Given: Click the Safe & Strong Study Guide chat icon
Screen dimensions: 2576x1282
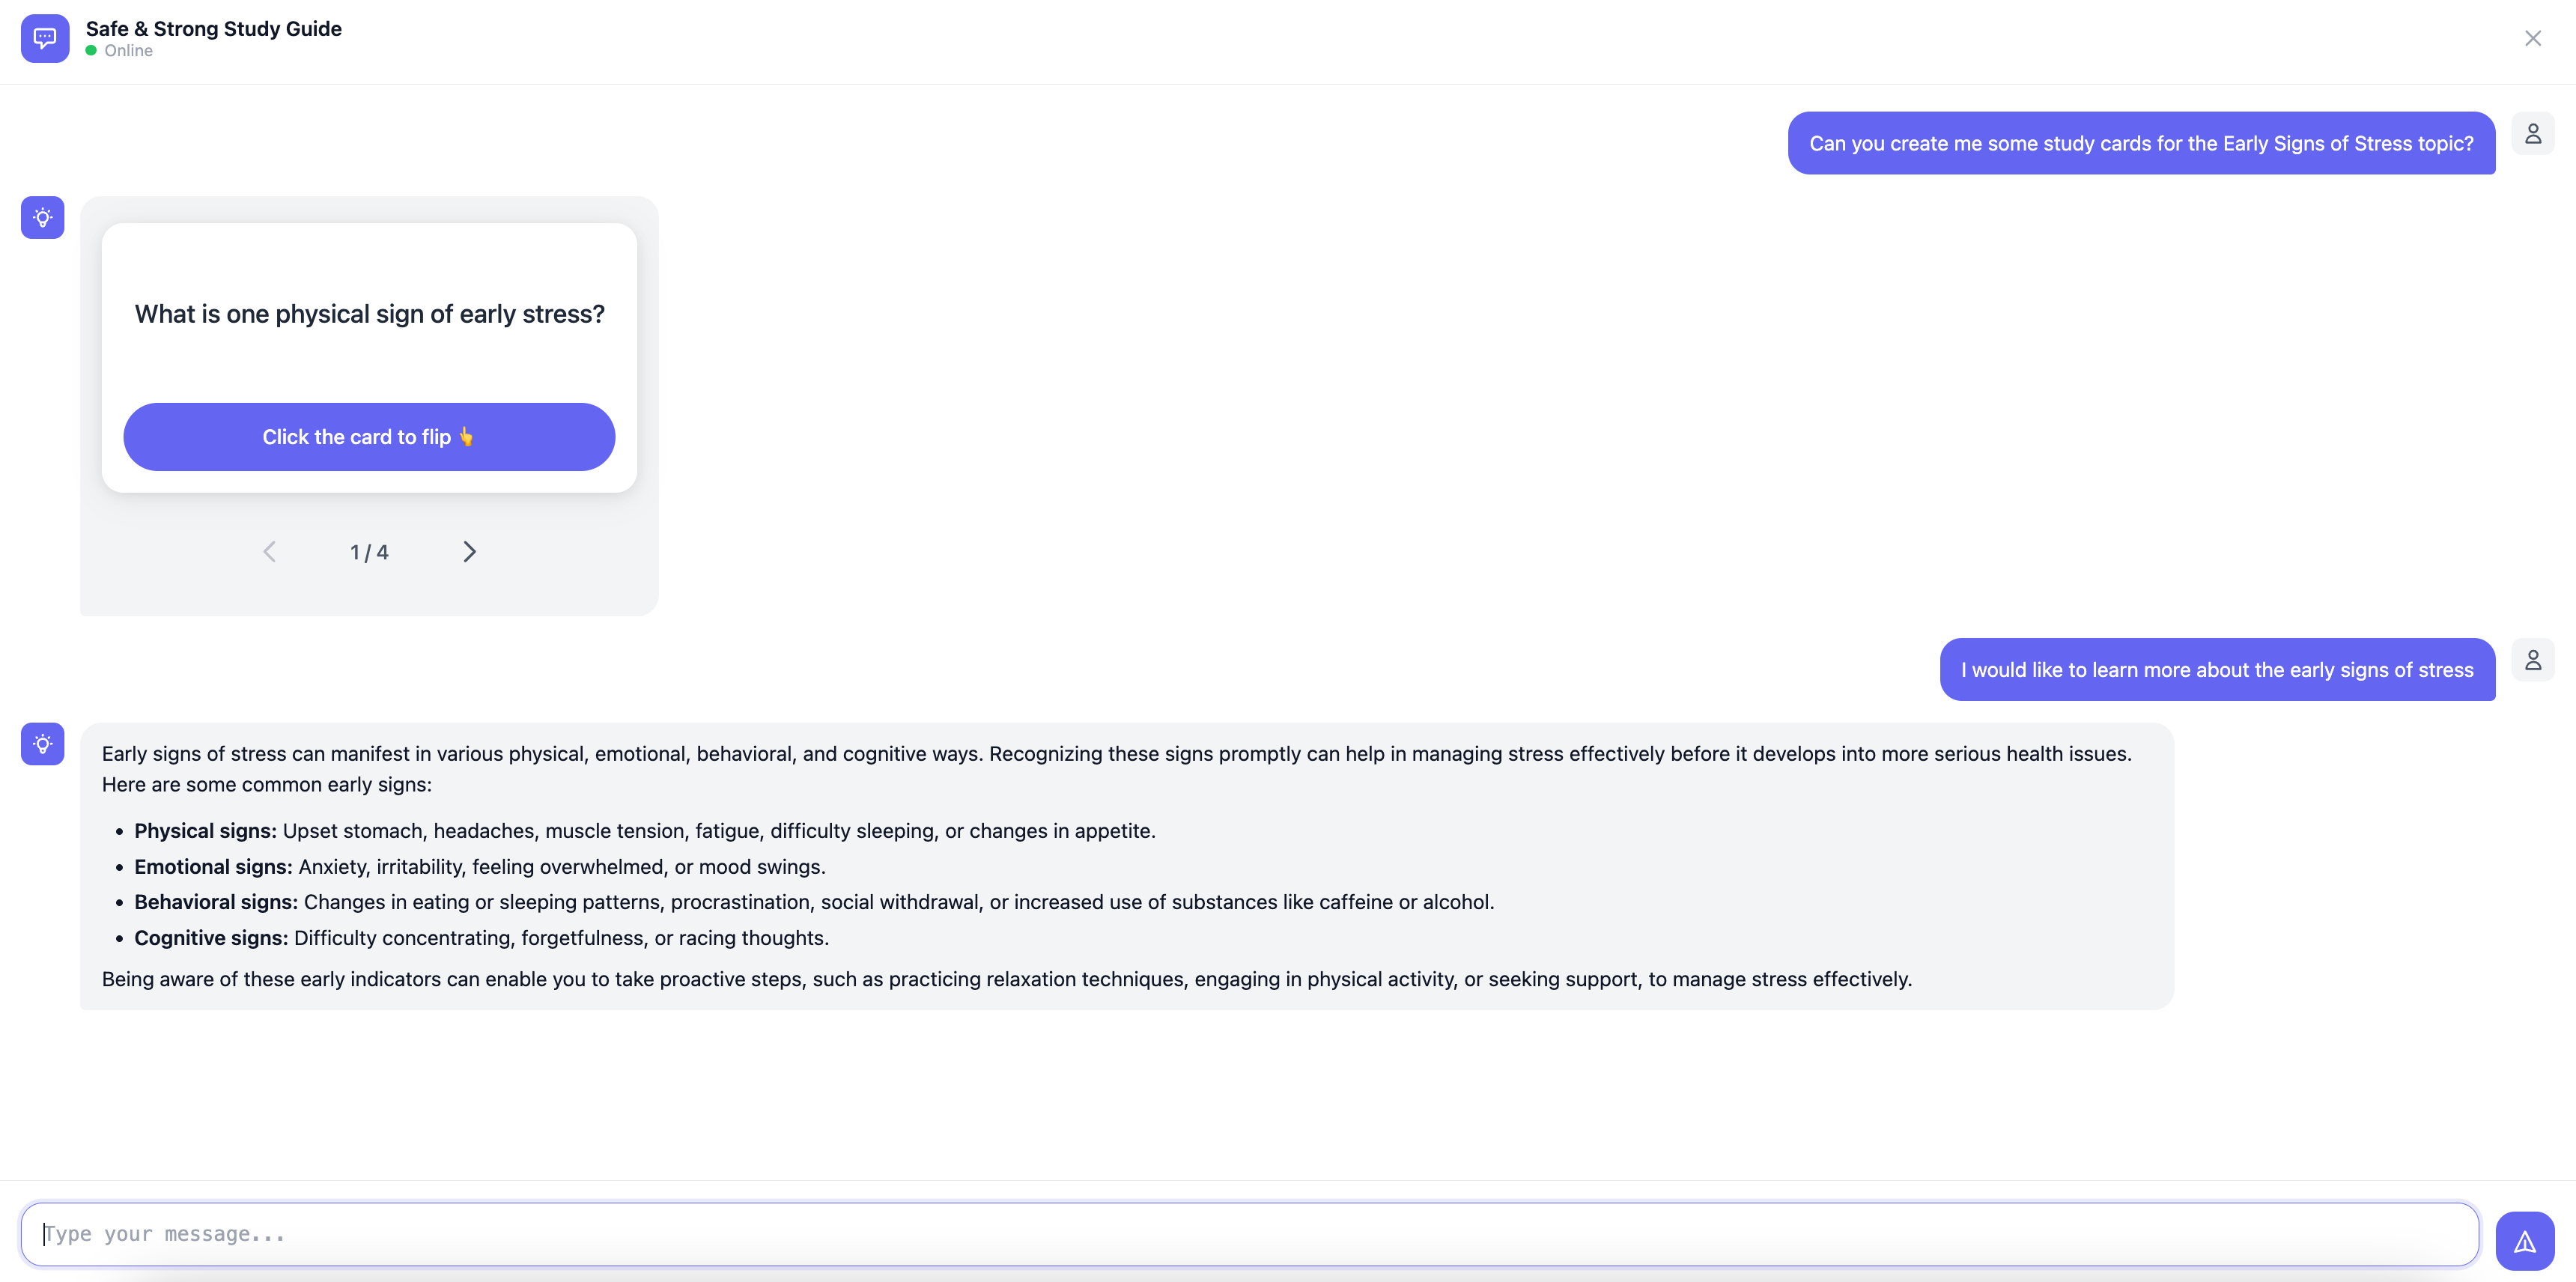Looking at the screenshot, I should [44, 38].
